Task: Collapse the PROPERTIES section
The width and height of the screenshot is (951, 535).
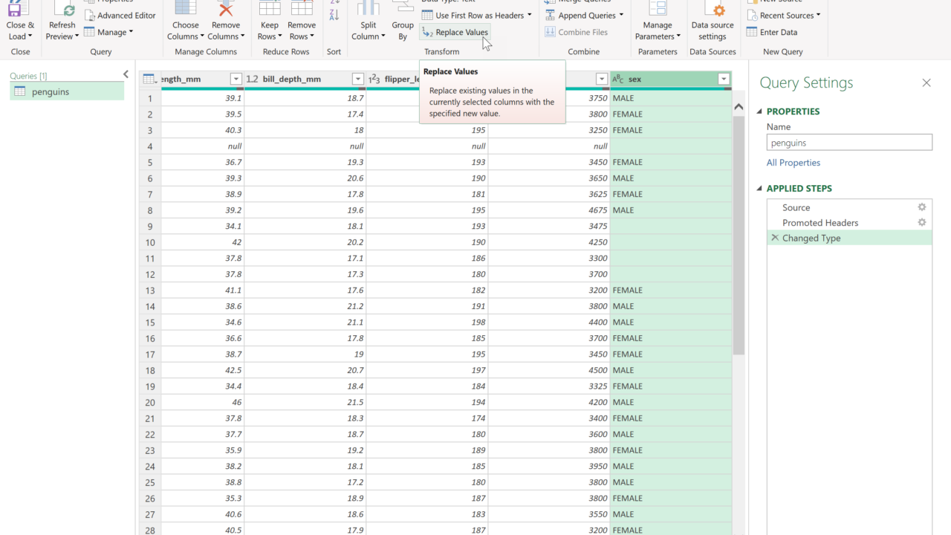Action: coord(759,111)
